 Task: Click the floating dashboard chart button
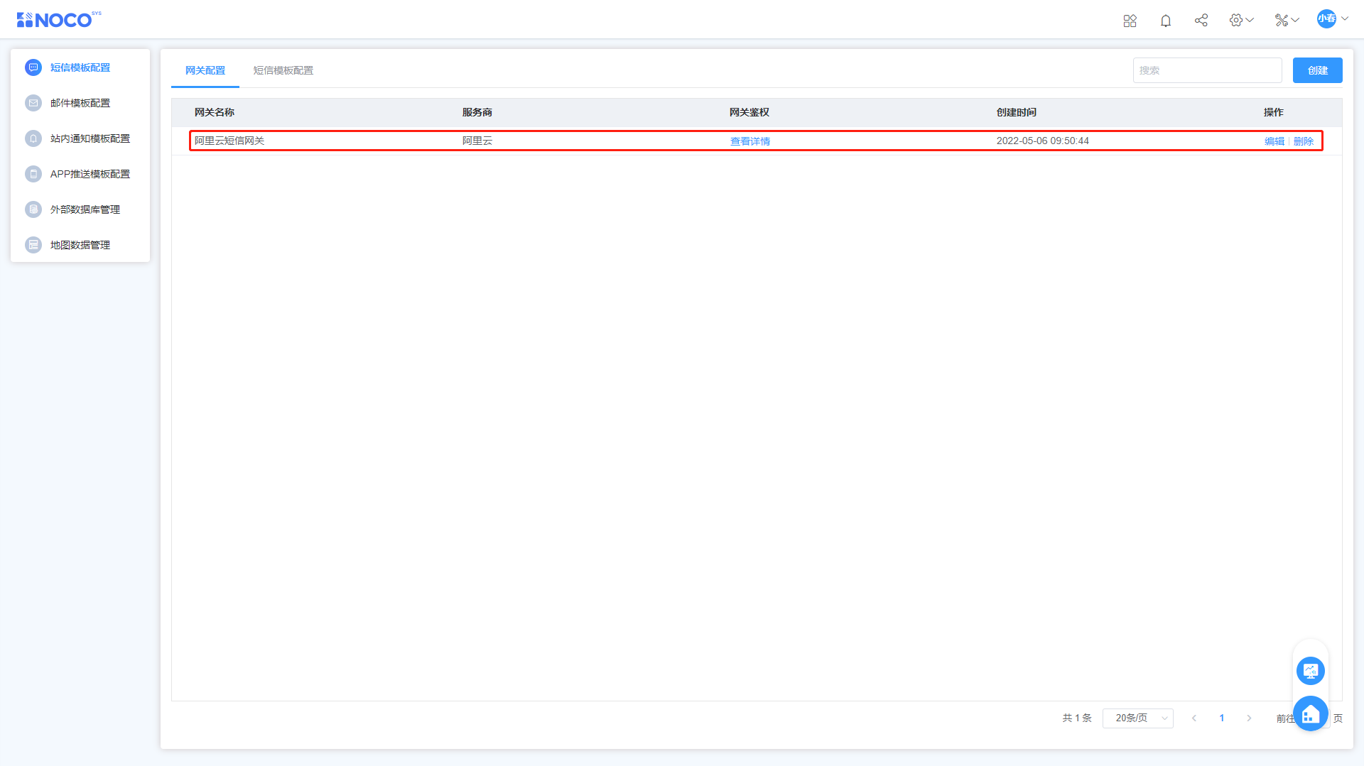coord(1311,671)
